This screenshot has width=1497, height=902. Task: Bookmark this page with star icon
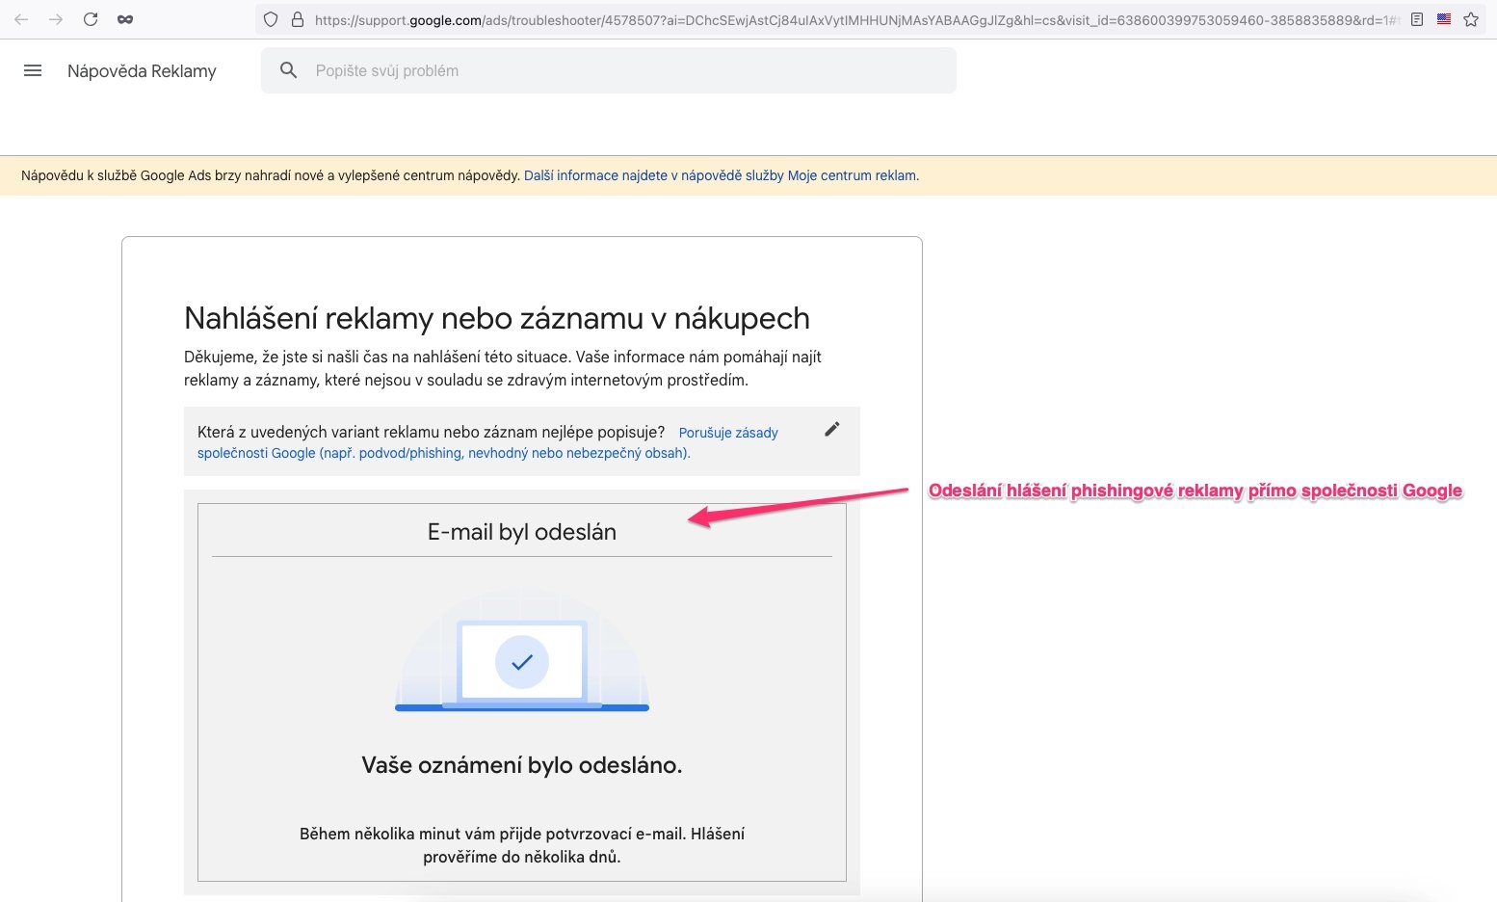pos(1471,19)
